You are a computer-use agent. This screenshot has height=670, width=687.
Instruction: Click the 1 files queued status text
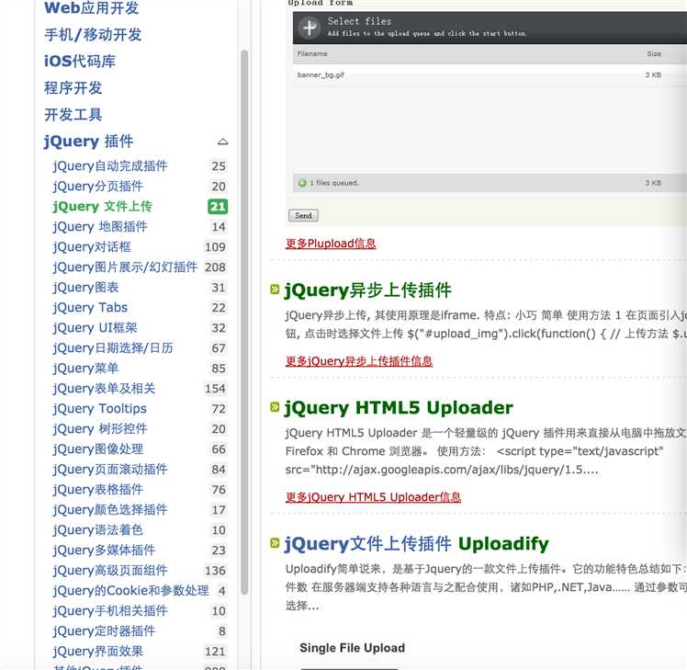click(x=334, y=183)
